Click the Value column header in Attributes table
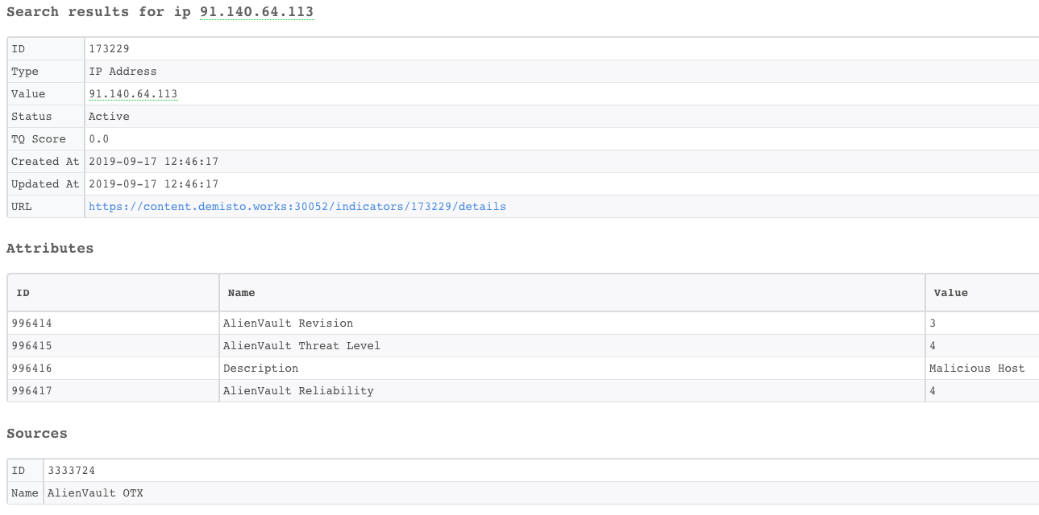 (950, 293)
